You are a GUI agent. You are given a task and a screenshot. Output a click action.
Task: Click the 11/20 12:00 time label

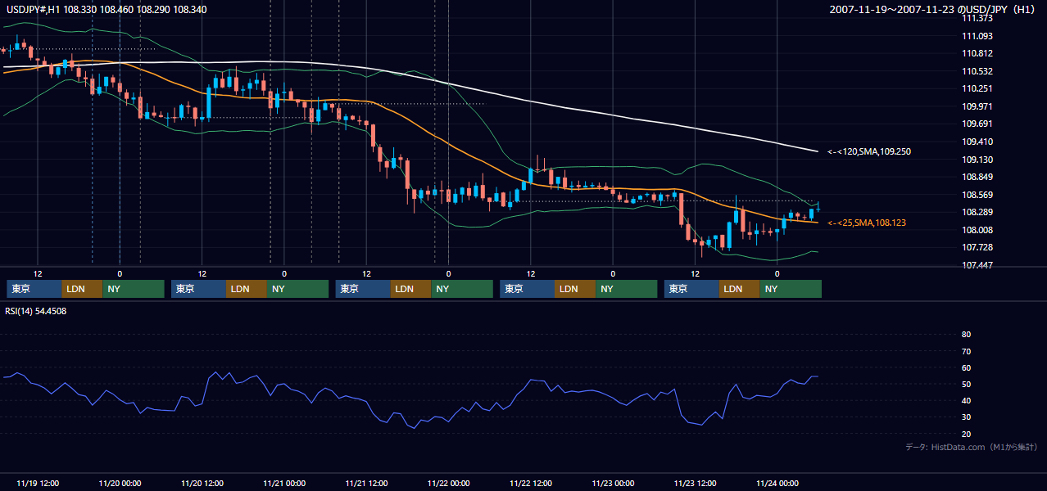point(202,483)
